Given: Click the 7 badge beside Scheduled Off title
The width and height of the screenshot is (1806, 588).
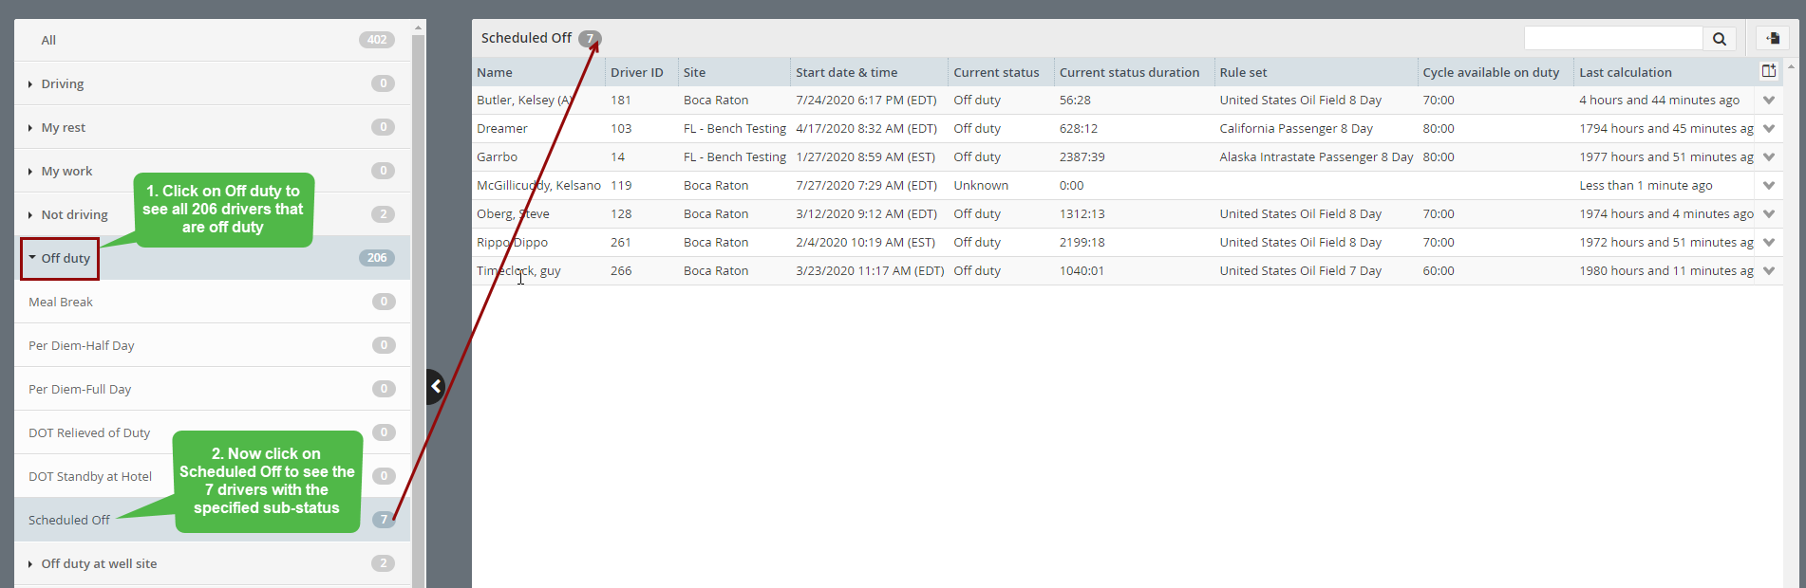Looking at the screenshot, I should click(x=590, y=39).
